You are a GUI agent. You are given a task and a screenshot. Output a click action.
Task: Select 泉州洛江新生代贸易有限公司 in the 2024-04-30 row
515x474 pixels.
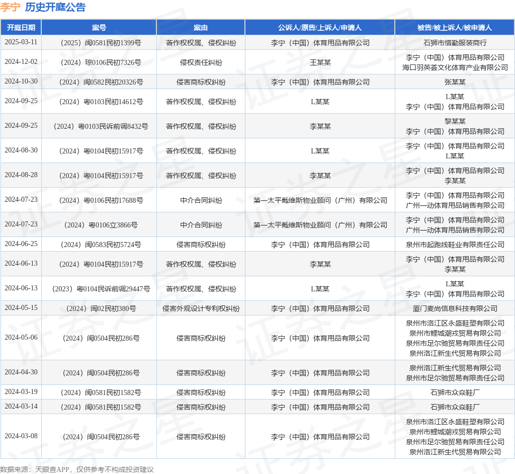(x=455, y=368)
